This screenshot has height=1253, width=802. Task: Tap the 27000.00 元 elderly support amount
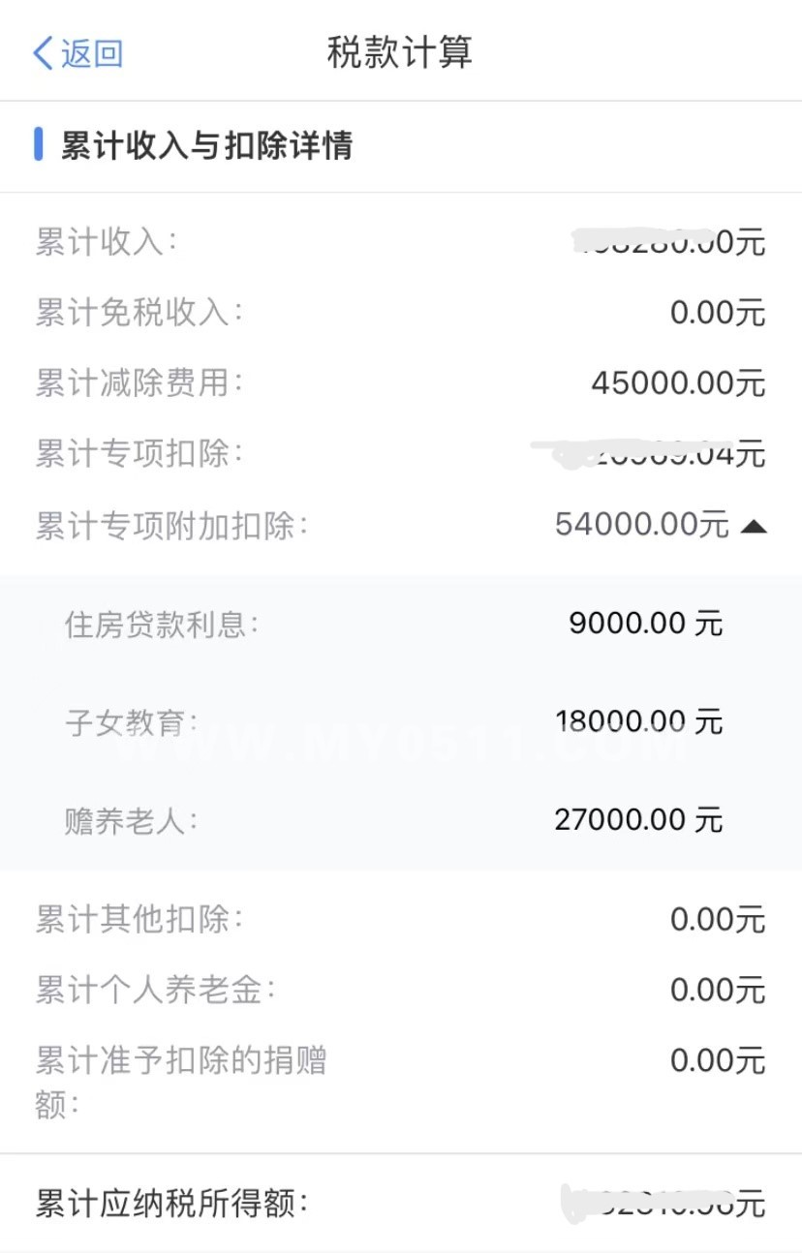(638, 821)
